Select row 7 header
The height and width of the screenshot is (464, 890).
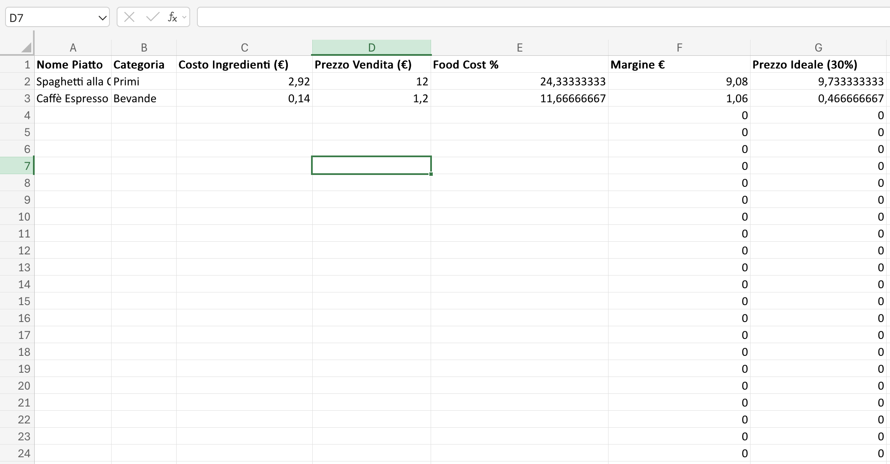click(27, 166)
